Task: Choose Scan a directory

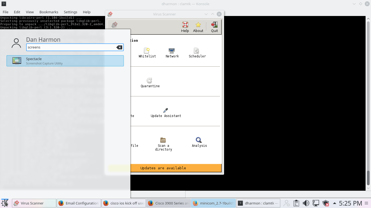Action: (164, 144)
